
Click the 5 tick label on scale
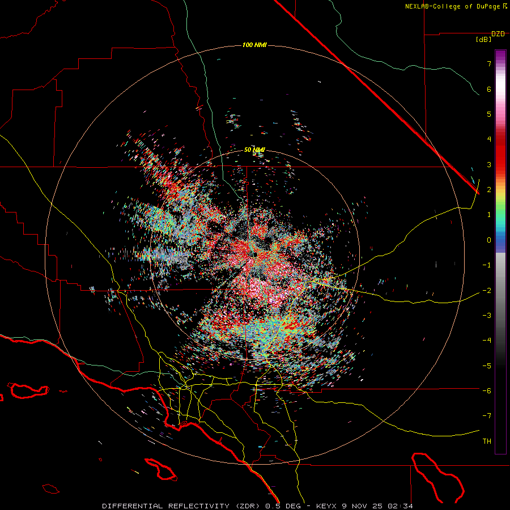pyautogui.click(x=489, y=114)
